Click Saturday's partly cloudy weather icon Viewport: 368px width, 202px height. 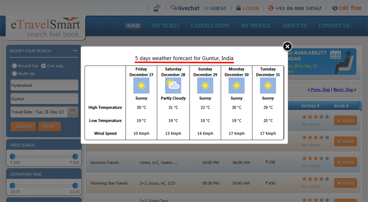pos(173,86)
